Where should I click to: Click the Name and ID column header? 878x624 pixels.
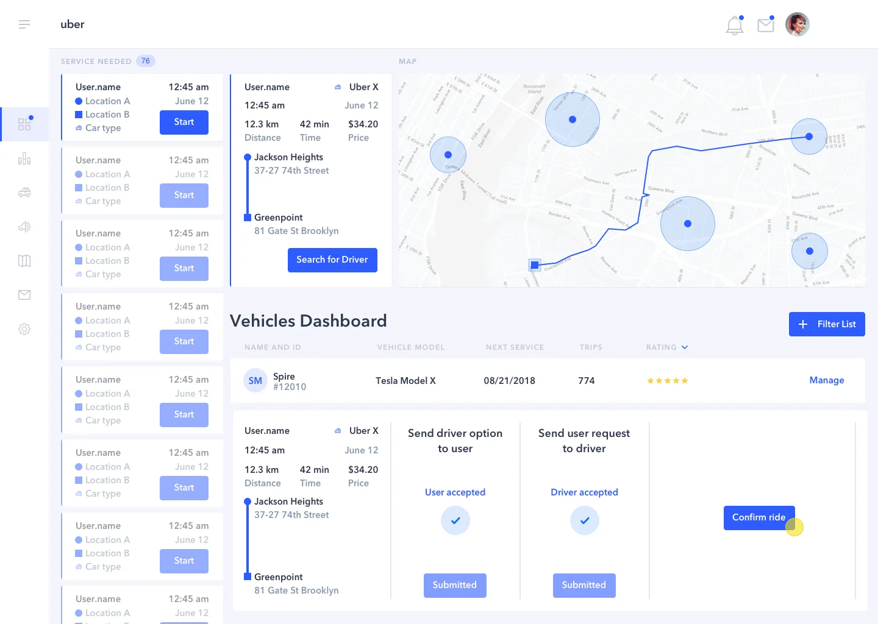[273, 347]
